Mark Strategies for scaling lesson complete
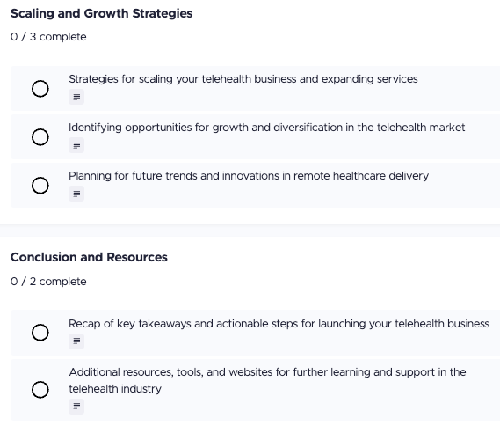The image size is (500, 433). click(x=40, y=89)
